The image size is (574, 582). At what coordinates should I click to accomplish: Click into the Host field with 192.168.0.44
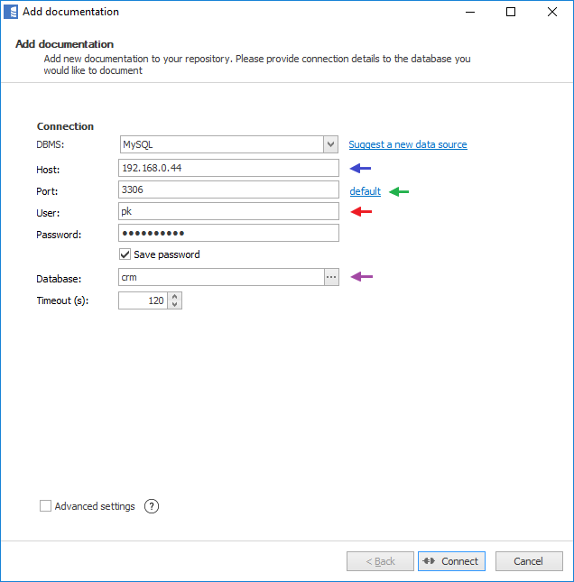pyautogui.click(x=228, y=168)
